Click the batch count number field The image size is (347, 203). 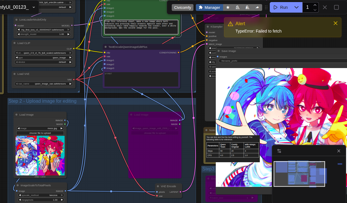pyautogui.click(x=307, y=8)
